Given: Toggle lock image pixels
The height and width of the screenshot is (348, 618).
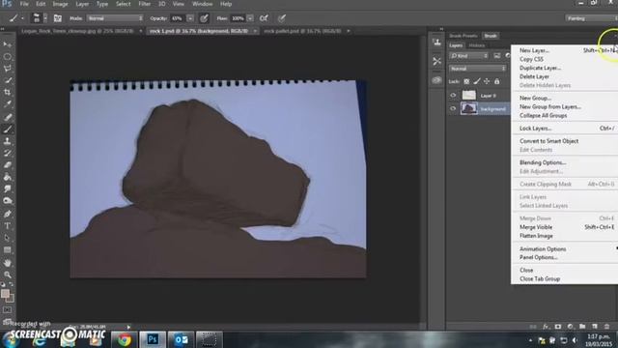Looking at the screenshot, I should pyautogui.click(x=476, y=81).
